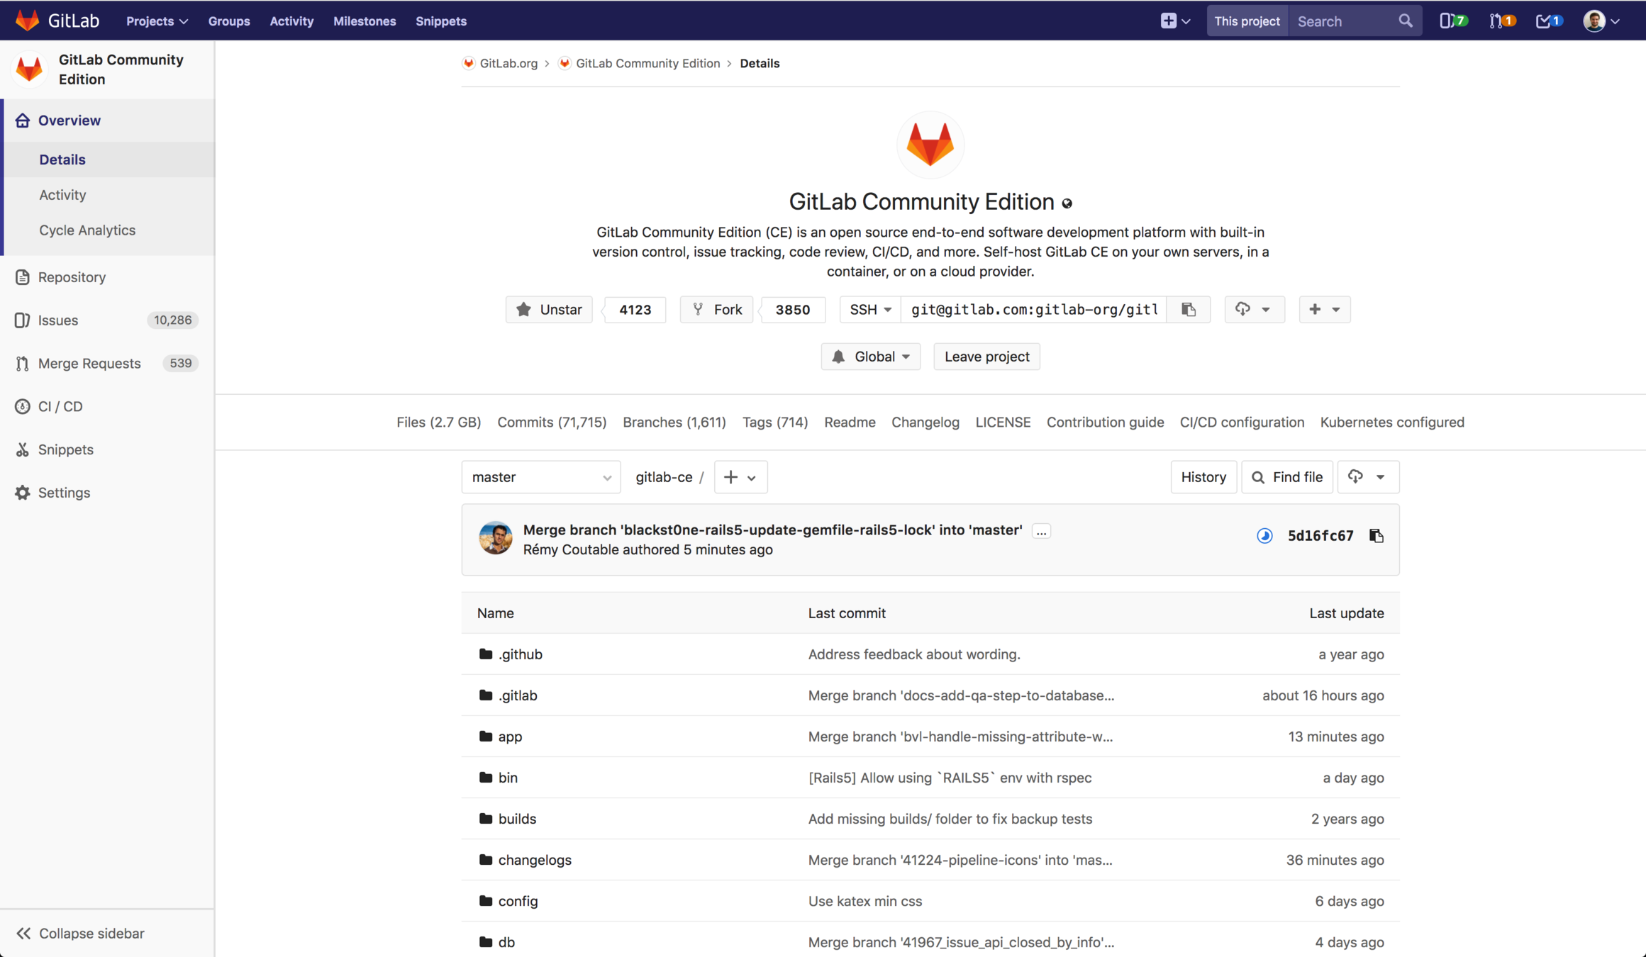Open the Issues counter in the top bar

[1452, 21]
